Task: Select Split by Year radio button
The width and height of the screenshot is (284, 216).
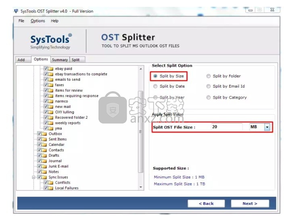Action: (155, 97)
